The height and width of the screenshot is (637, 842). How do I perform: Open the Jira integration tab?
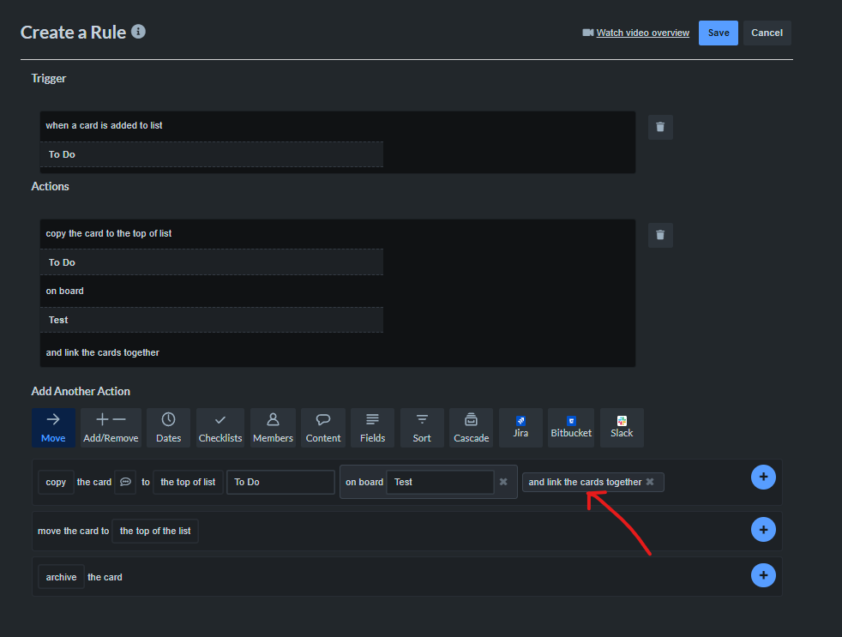pos(520,428)
